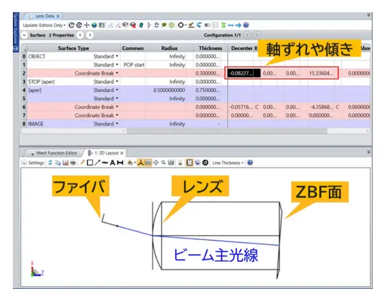This screenshot has width=385, height=294.
Task: Expand the 3D Layout Settings panel
Action: pyautogui.click(x=33, y=163)
